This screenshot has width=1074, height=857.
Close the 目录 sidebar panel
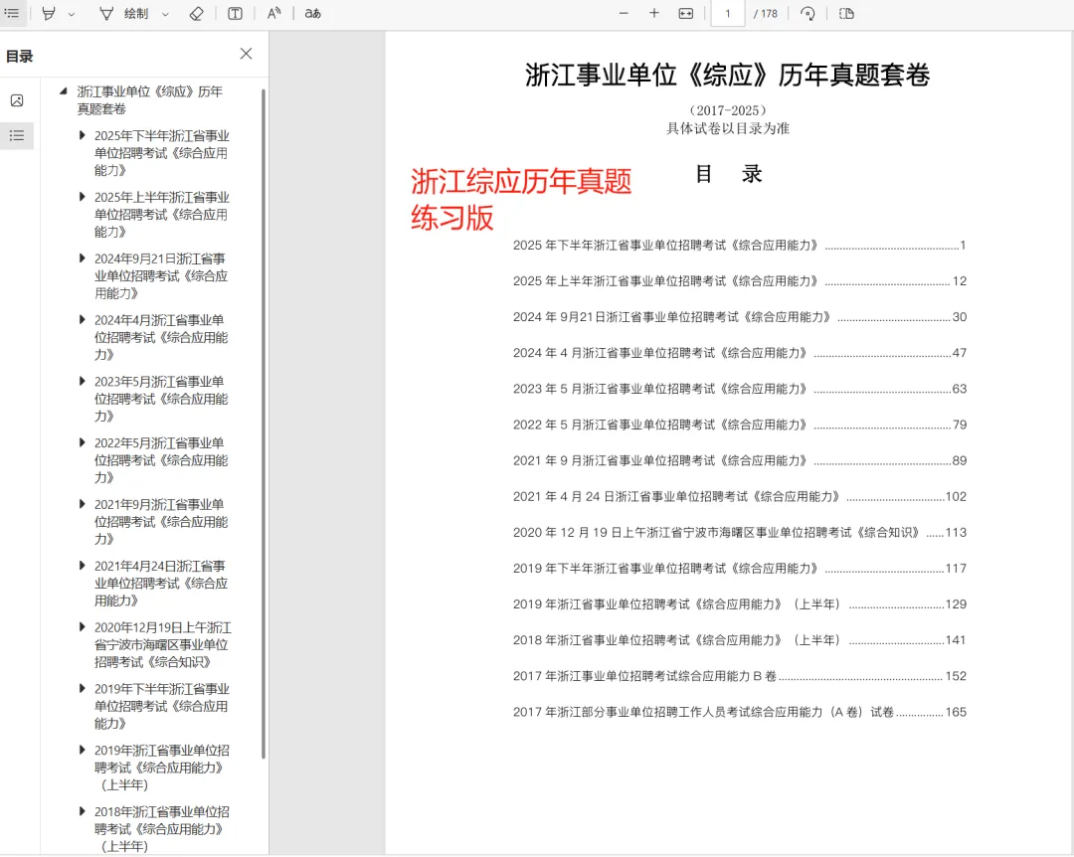click(246, 54)
